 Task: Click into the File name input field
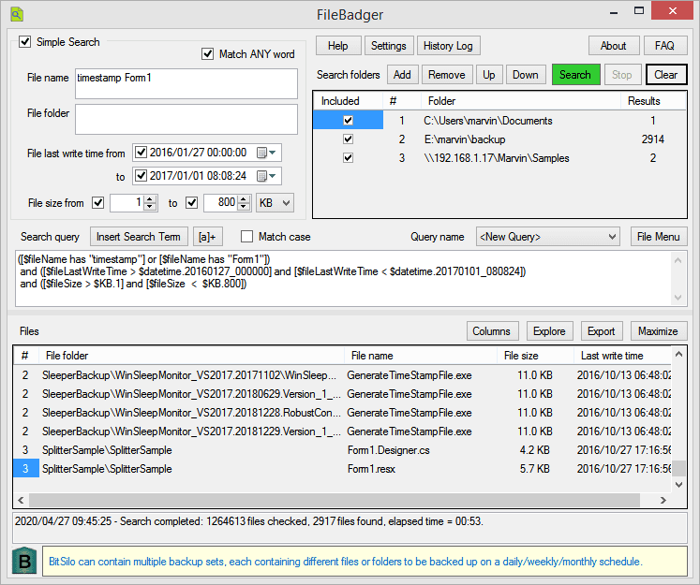pos(186,83)
